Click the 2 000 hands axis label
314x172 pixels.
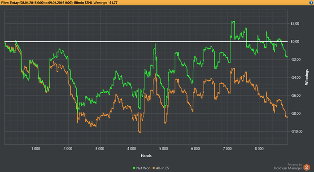68,149
